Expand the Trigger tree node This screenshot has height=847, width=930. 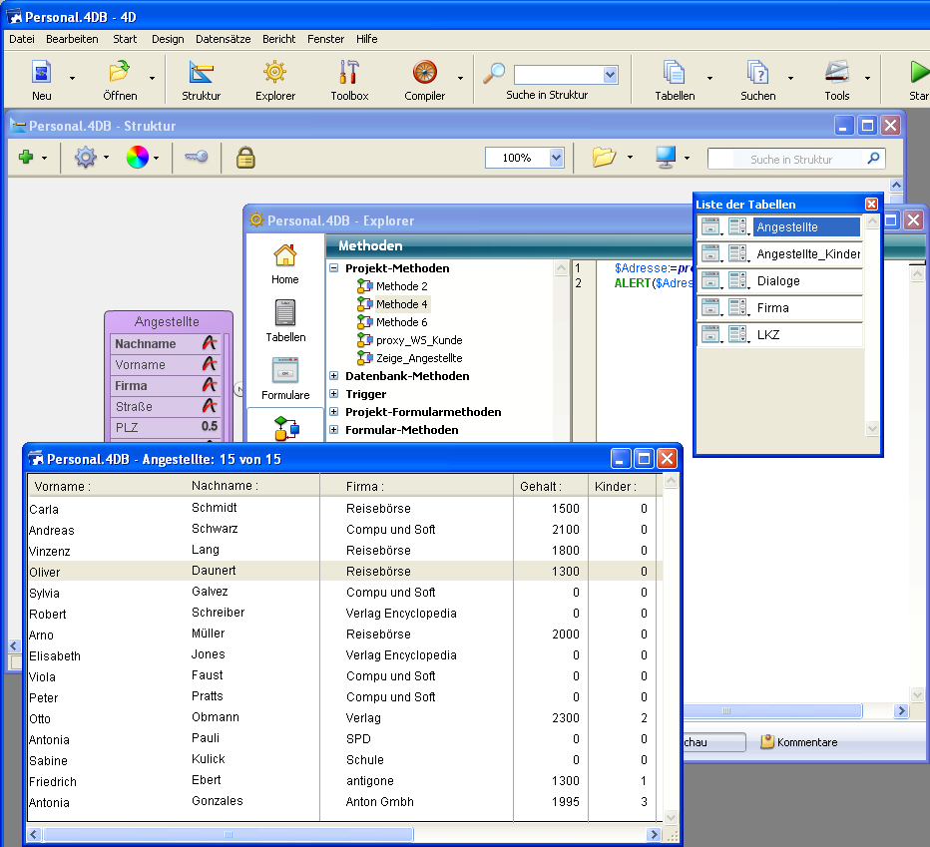(333, 394)
